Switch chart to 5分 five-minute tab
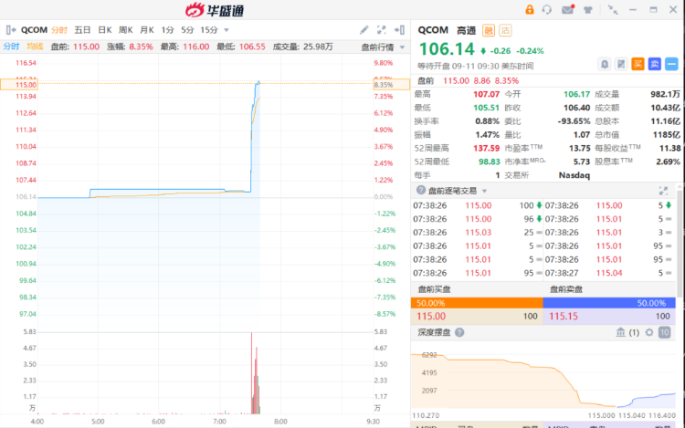 click(187, 30)
